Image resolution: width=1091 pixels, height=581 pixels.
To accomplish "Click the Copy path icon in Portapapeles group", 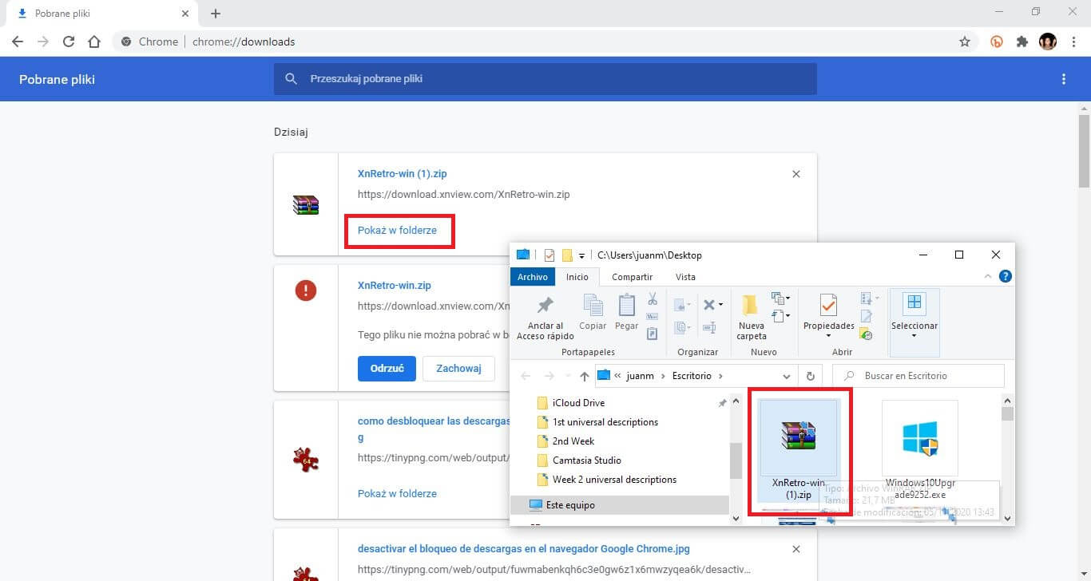I will point(653,317).
